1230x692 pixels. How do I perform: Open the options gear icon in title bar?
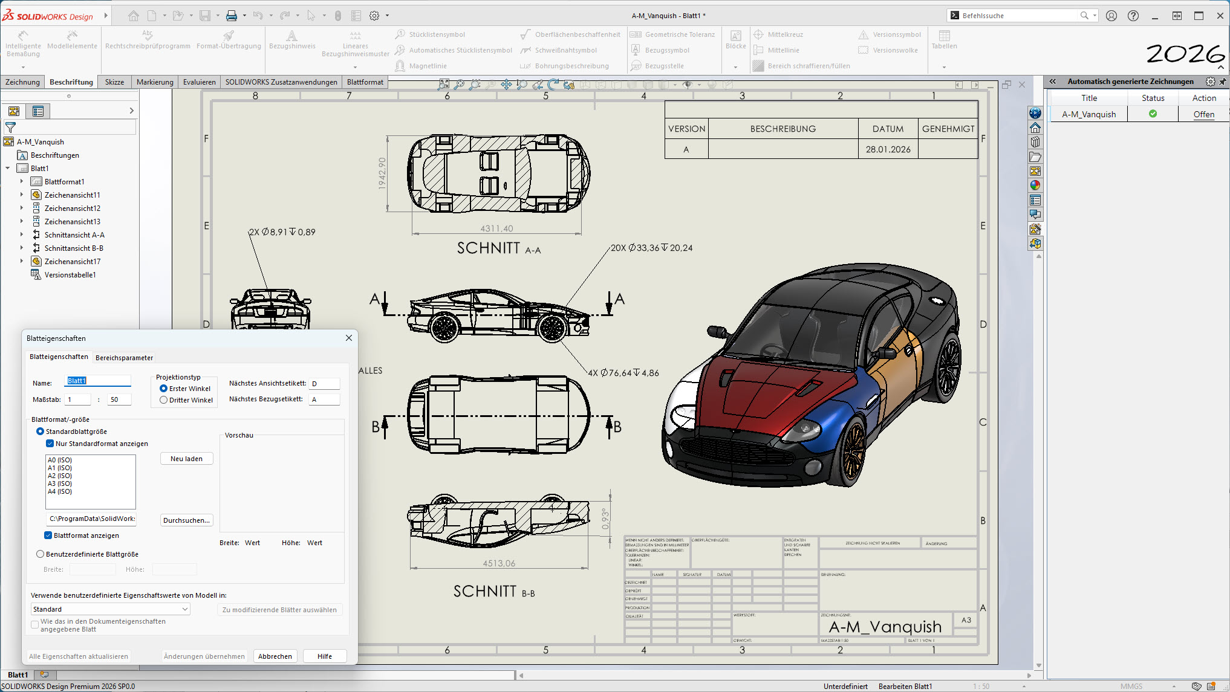point(374,16)
